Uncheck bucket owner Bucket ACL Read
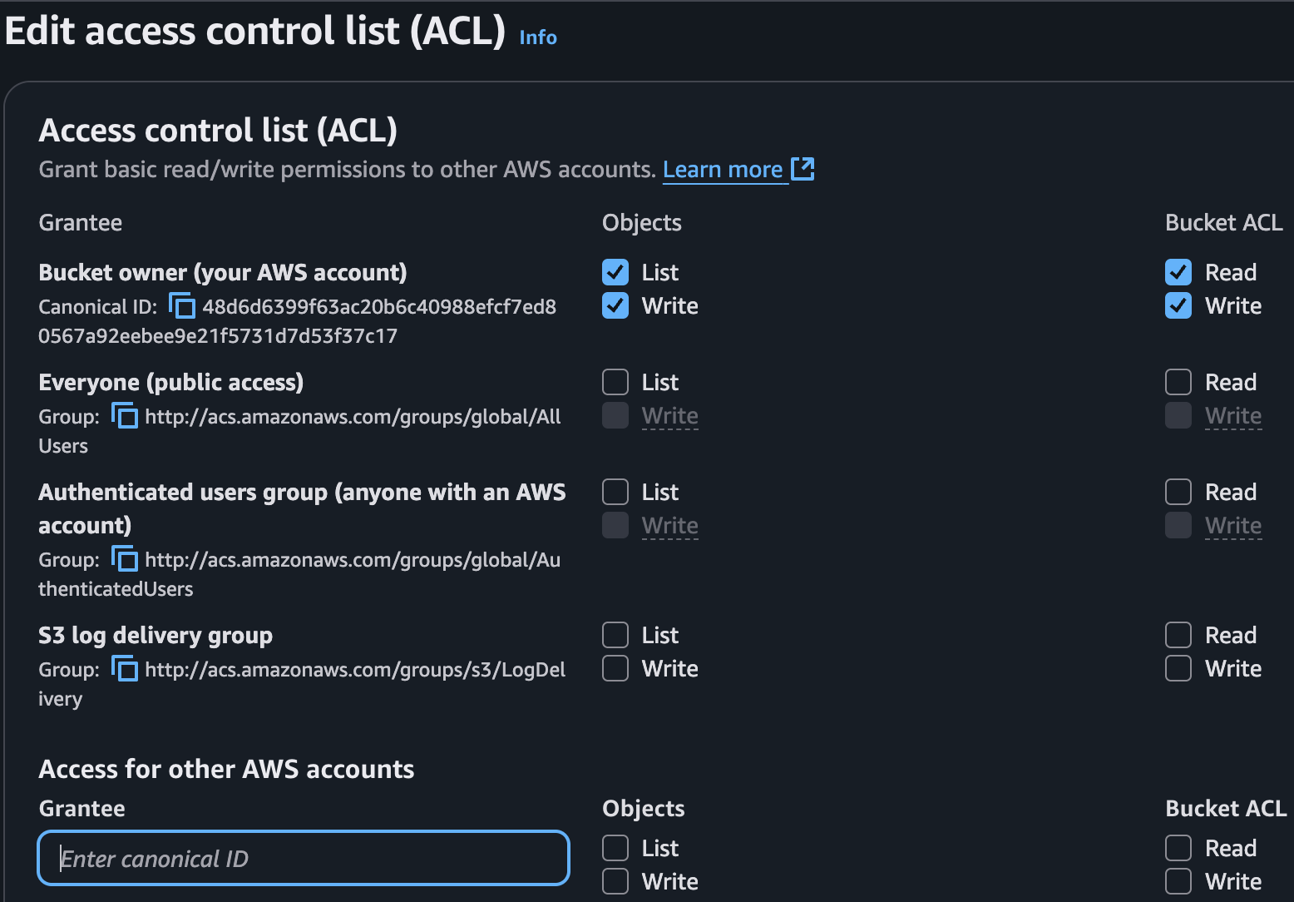The image size is (1294, 902). (x=1178, y=272)
